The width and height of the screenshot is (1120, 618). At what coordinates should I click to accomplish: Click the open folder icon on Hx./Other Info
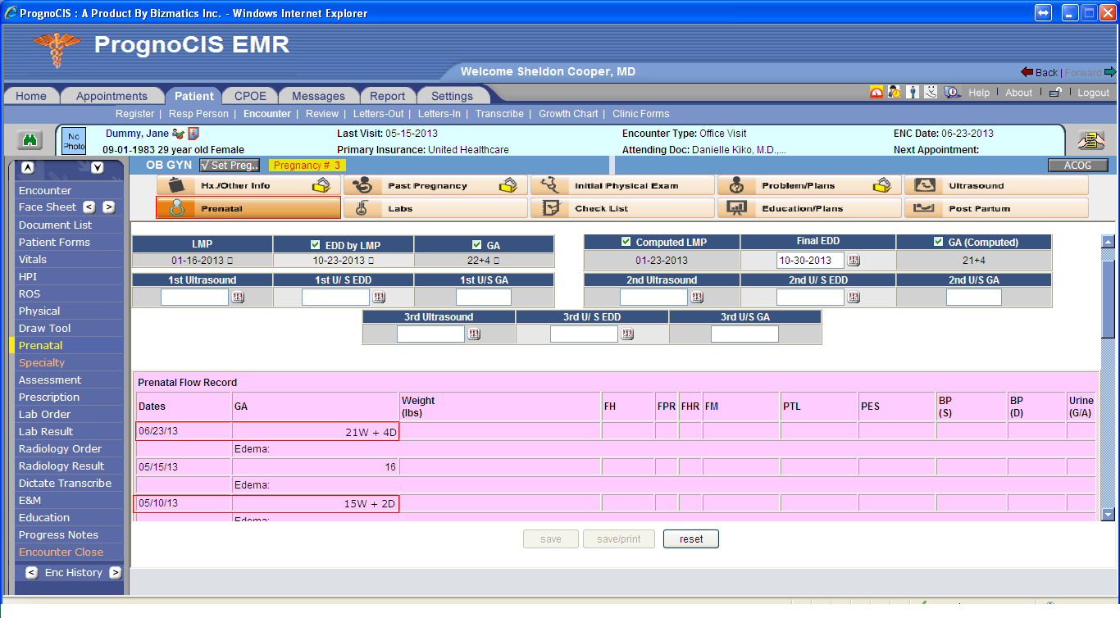pyautogui.click(x=321, y=185)
